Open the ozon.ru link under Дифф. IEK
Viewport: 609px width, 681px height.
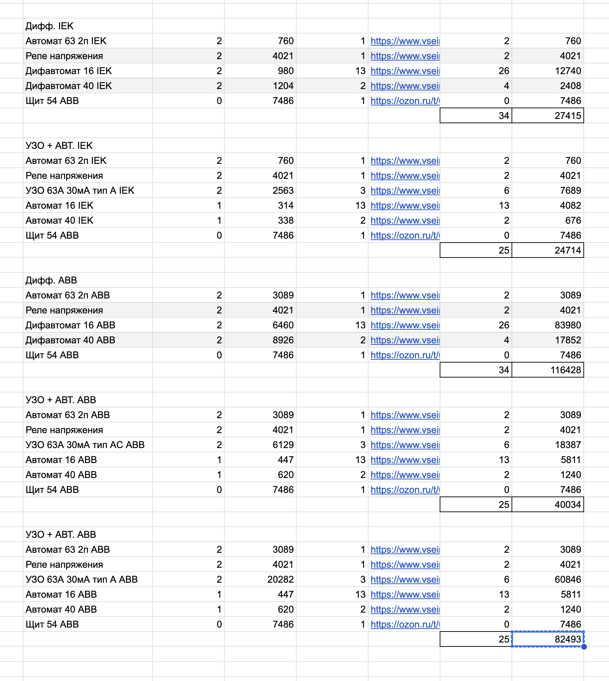[x=405, y=101]
